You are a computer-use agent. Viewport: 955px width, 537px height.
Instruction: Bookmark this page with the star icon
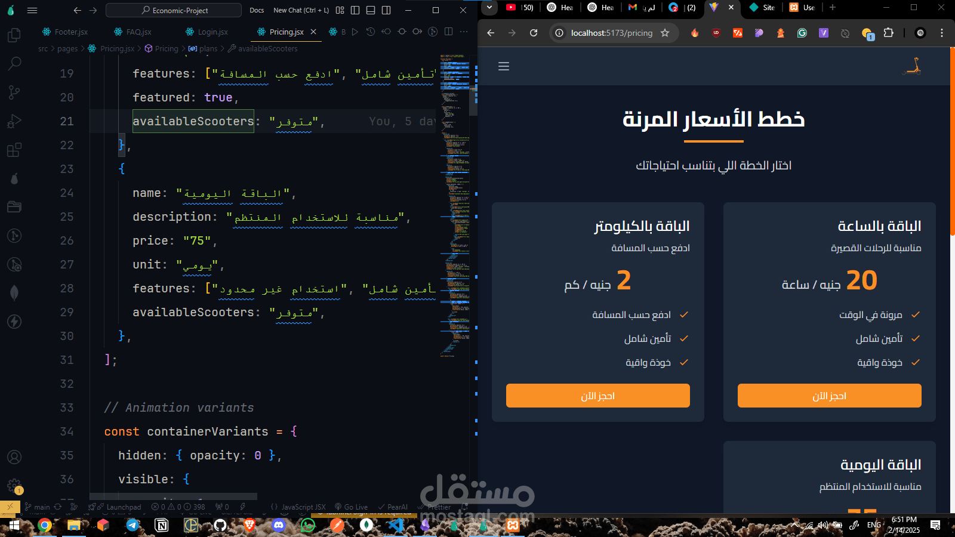click(665, 33)
